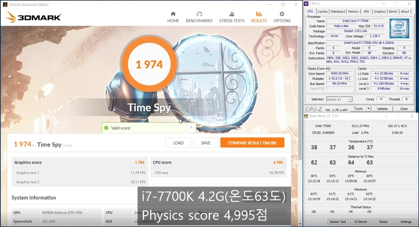The image size is (419, 227).
Task: Open the question mark help next to Valid score
Action: pos(191,128)
